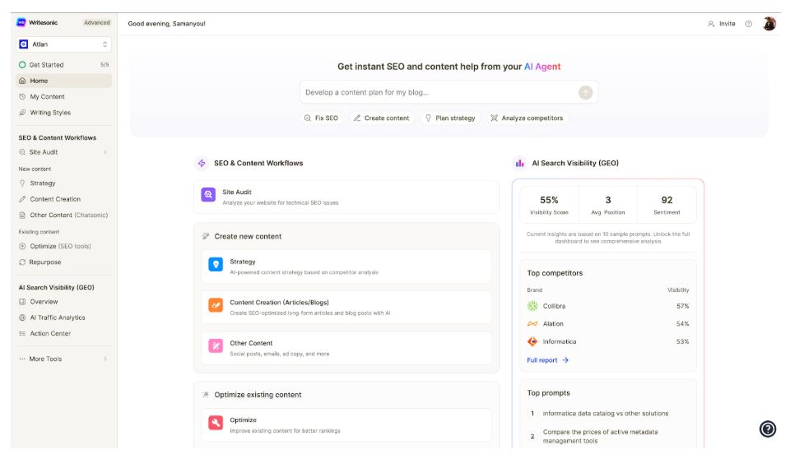Click the pink Other Content card icon
Viewport: 790px width, 459px height.
pyautogui.click(x=216, y=345)
